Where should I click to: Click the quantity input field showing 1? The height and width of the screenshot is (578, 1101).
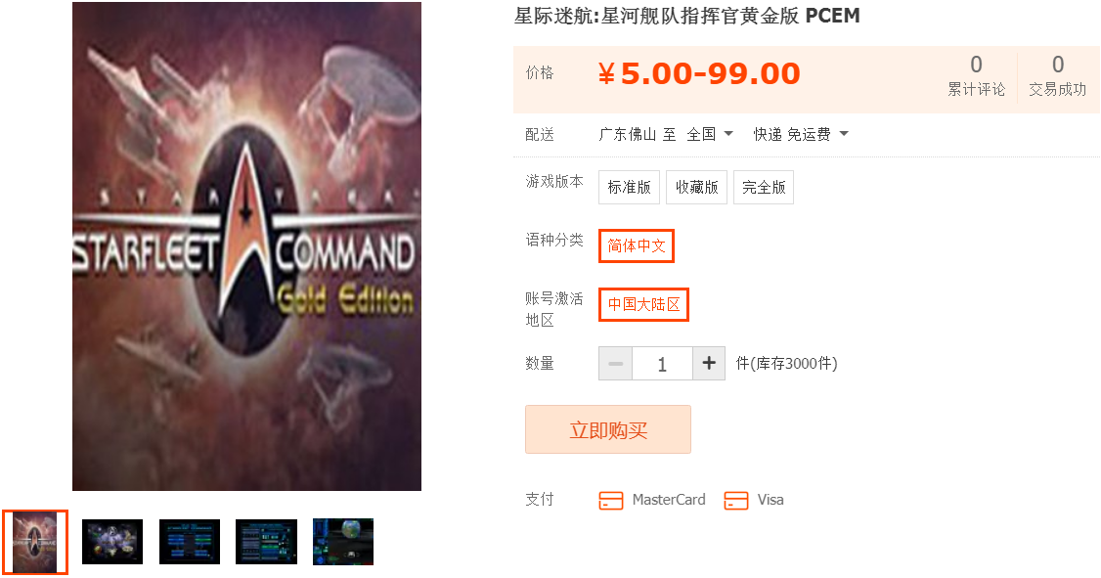662,363
